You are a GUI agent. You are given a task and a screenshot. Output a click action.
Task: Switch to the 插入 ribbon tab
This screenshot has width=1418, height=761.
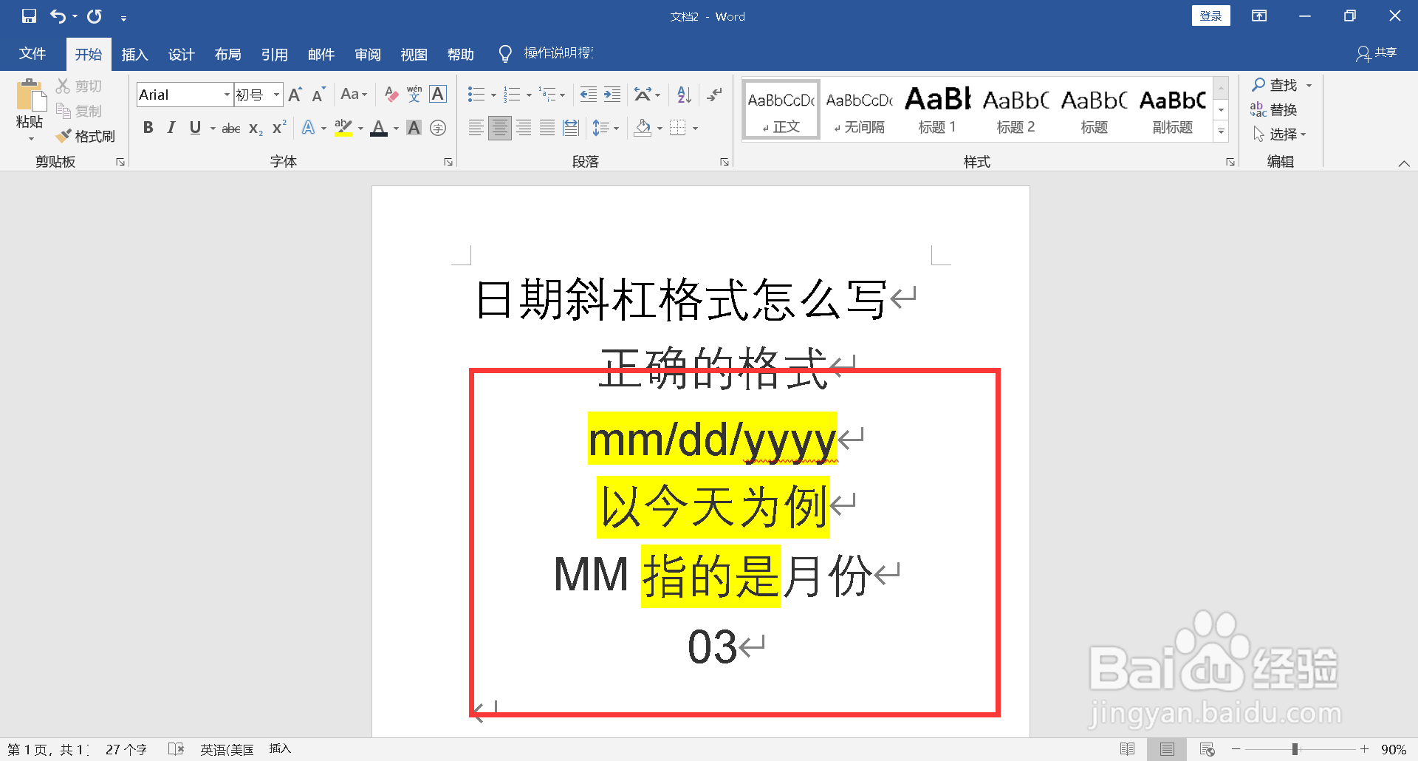pyautogui.click(x=134, y=54)
